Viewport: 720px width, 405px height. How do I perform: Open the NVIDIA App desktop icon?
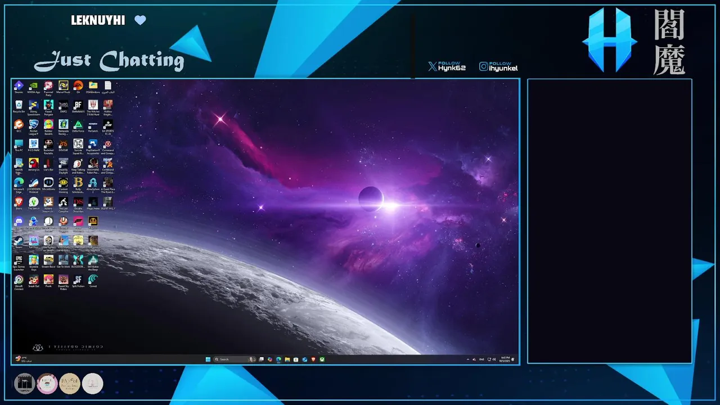(33, 87)
